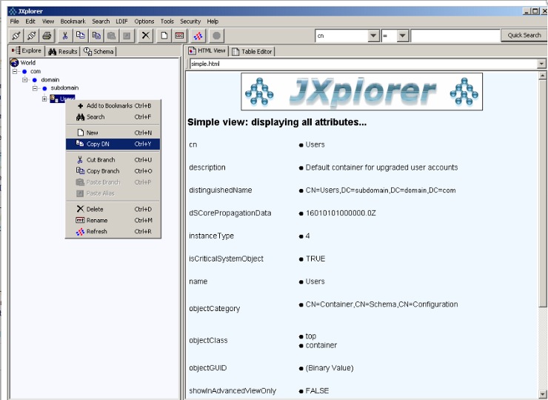Switch to the Schema tab
This screenshot has width=548, height=400.
coord(99,51)
